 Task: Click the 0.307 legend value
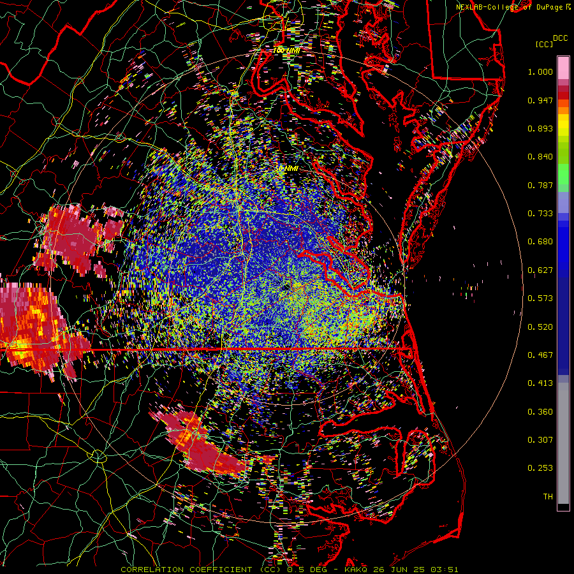click(x=540, y=440)
